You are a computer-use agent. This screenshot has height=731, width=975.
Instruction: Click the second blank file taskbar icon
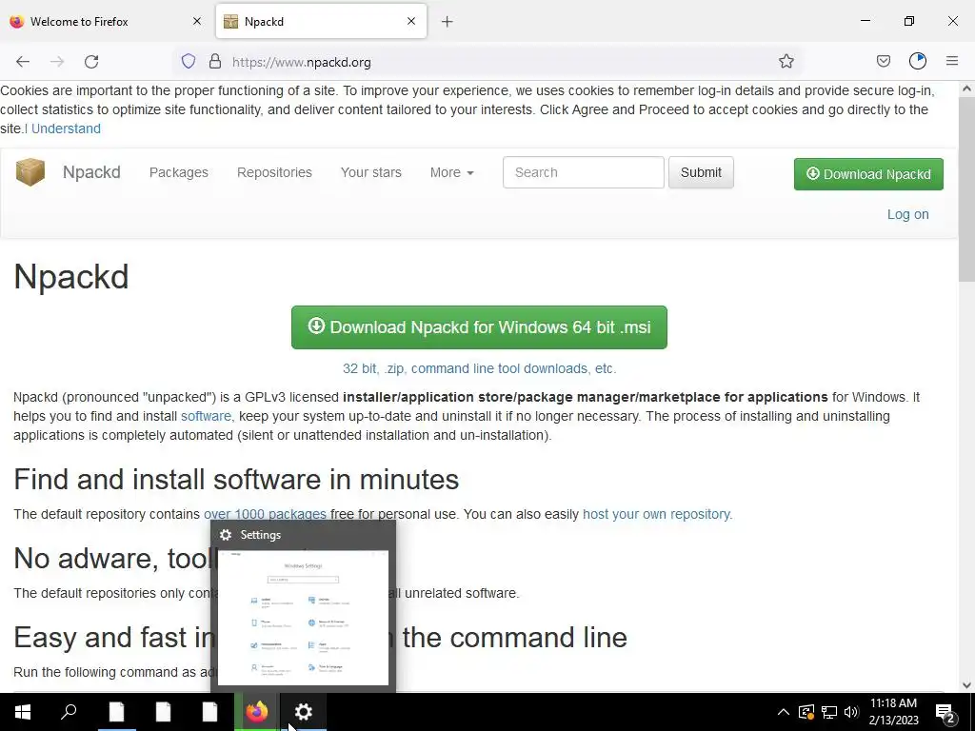[164, 712]
